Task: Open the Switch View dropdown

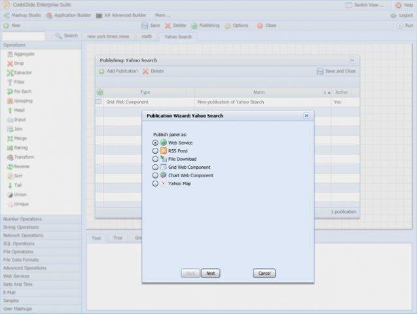Action: 365,5
